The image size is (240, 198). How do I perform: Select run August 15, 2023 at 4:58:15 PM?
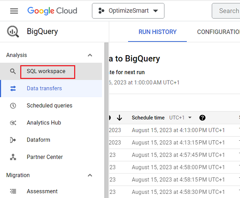pyautogui.click(x=178, y=180)
